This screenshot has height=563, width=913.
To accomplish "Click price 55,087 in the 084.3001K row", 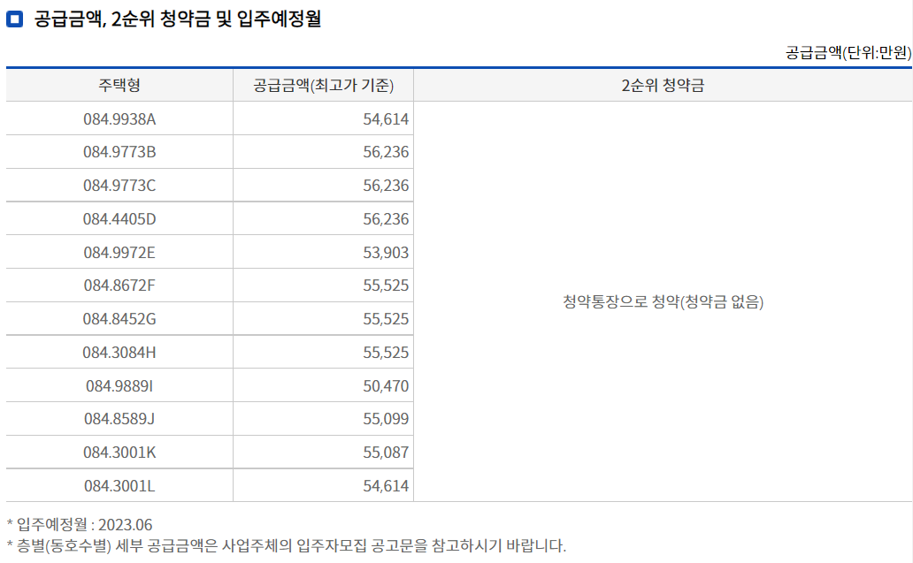I will (x=386, y=453).
